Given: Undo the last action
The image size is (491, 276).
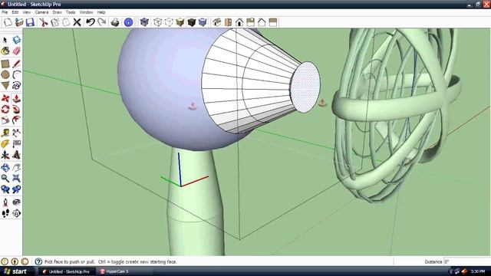Looking at the screenshot, I should 91,22.
